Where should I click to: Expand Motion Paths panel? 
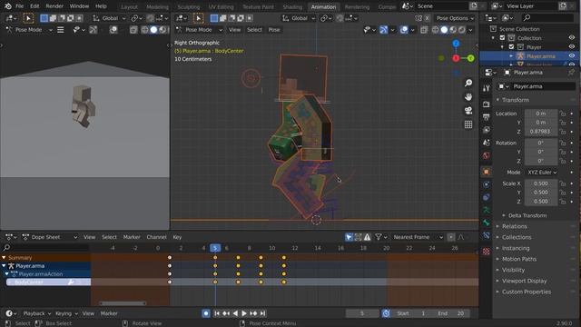point(518,259)
